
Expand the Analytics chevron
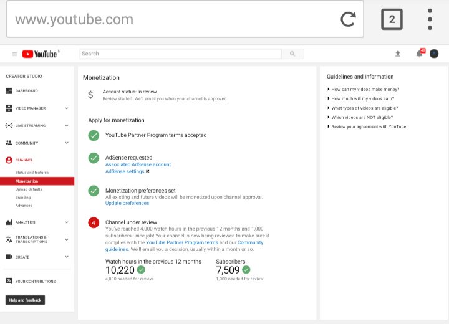[67, 222]
